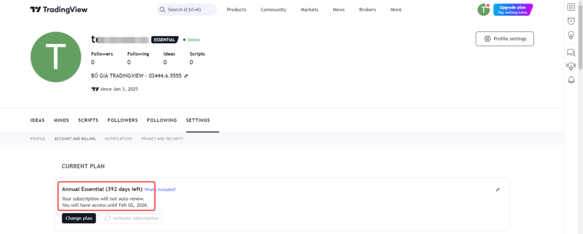This screenshot has width=583, height=234.
Task: Click the Upgrade plan button
Action: [513, 10]
